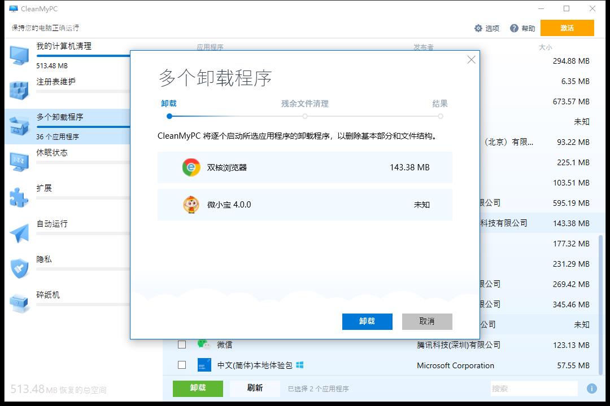This screenshot has width=610, height=406.
Task: Sort by 发布者 column header
Action: (x=424, y=47)
